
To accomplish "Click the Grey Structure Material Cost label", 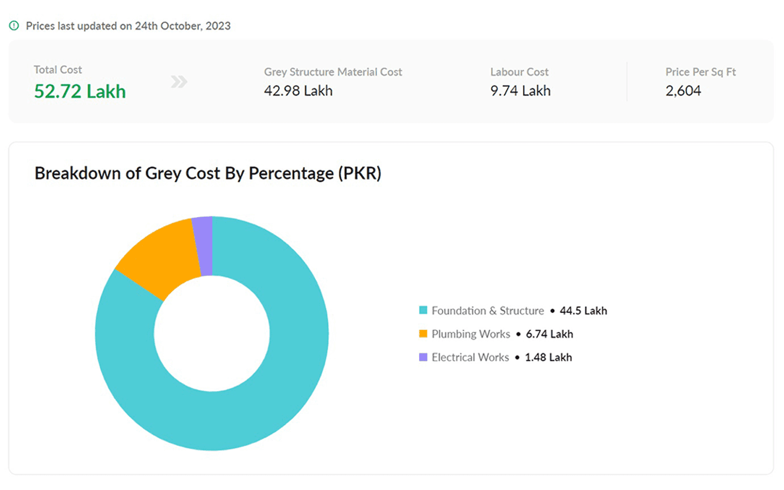I will coord(333,72).
